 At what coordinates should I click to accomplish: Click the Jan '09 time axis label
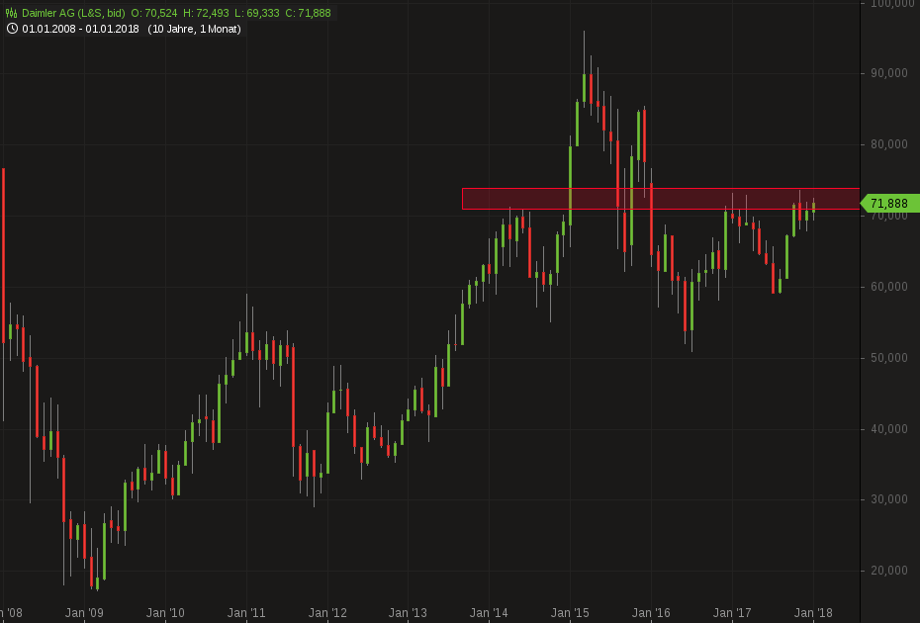(x=84, y=613)
